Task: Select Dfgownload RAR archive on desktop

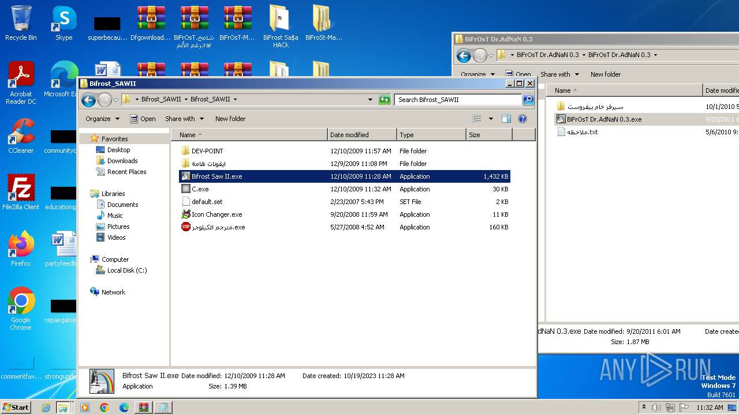Action: coord(150,23)
